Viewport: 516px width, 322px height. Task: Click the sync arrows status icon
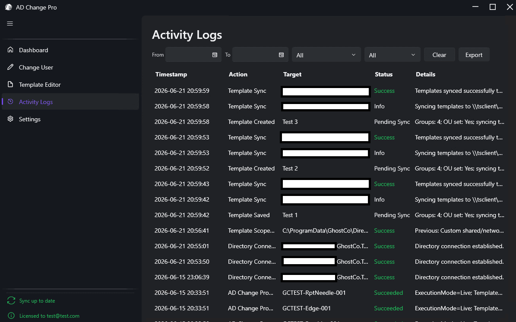tap(11, 300)
